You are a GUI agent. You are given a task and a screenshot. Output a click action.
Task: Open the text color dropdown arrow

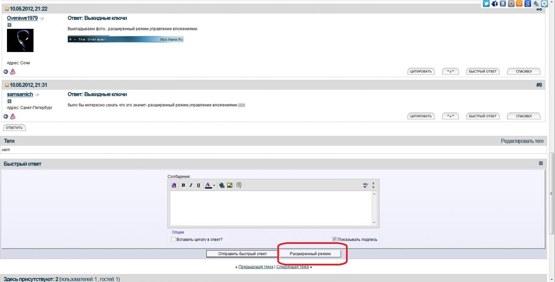(x=214, y=186)
